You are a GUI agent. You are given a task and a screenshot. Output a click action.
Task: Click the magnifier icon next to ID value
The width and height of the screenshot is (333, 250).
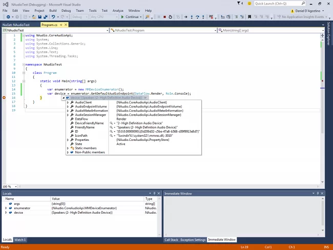pos(112,131)
